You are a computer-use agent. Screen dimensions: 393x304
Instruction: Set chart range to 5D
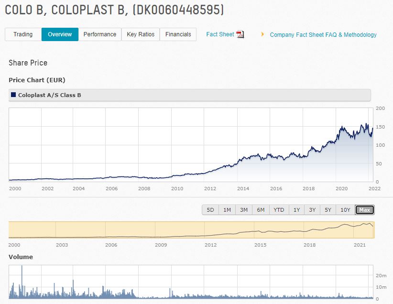[x=210, y=210]
